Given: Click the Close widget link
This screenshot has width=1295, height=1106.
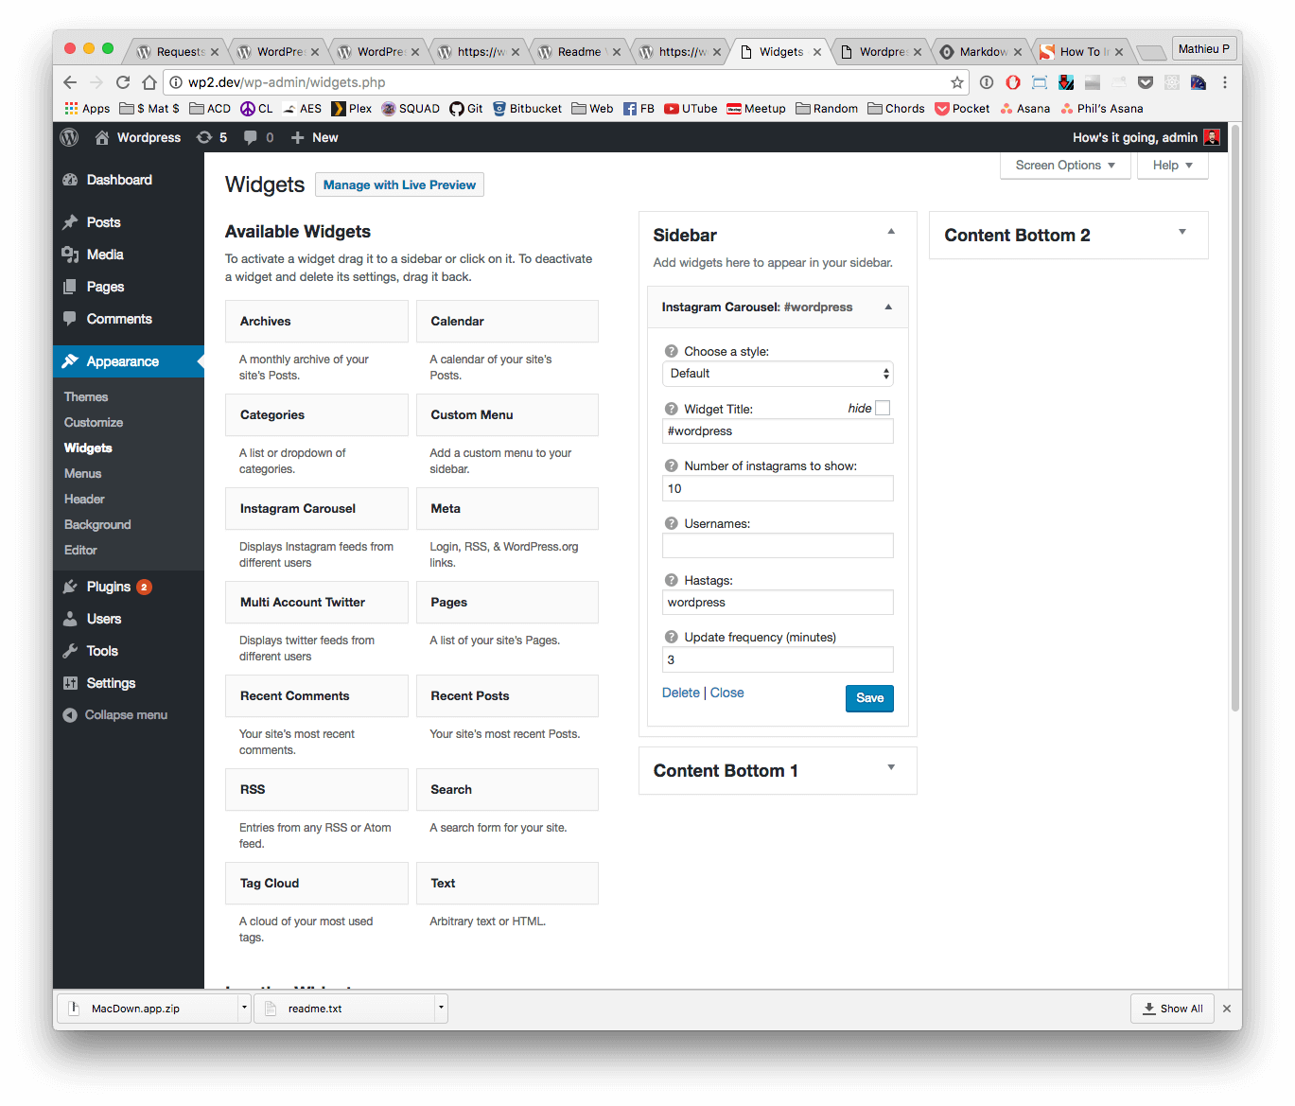Looking at the screenshot, I should pos(727,693).
